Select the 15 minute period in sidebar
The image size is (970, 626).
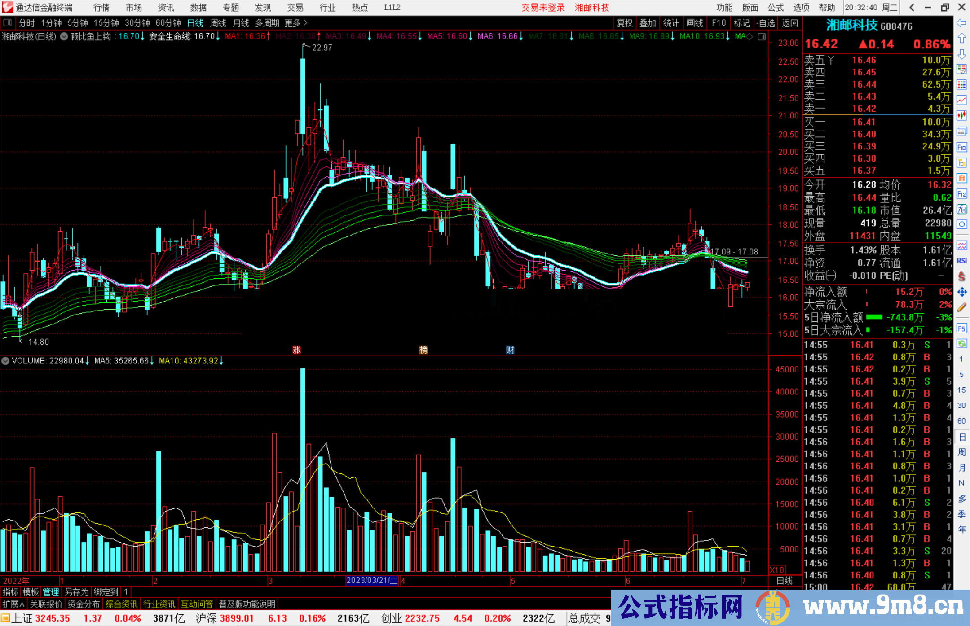961,390
